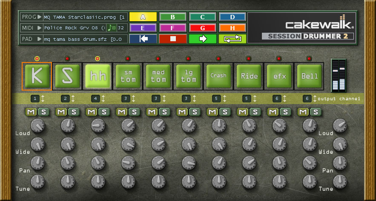The image size is (376, 201).
Task: Change efx output channel 6 stepper
Action: pos(284,99)
